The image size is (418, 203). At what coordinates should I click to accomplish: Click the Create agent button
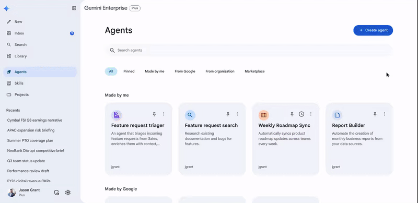[373, 30]
